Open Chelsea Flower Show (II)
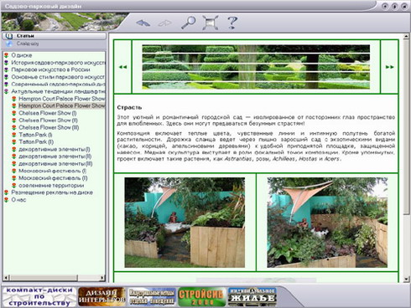Viewport: 411px width, 308px height. [x=48, y=121]
